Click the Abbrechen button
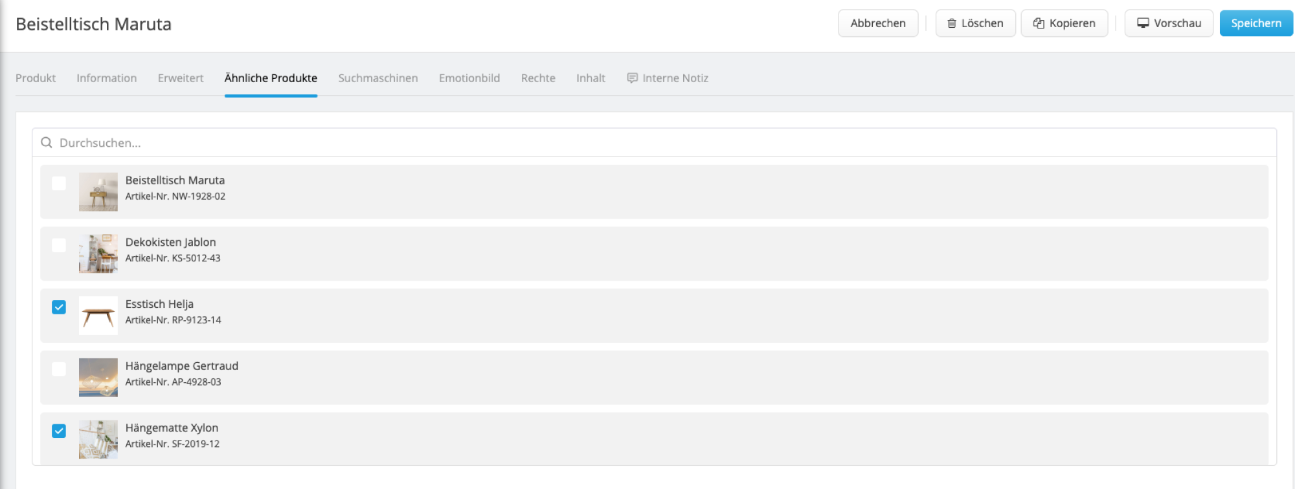 (x=877, y=23)
